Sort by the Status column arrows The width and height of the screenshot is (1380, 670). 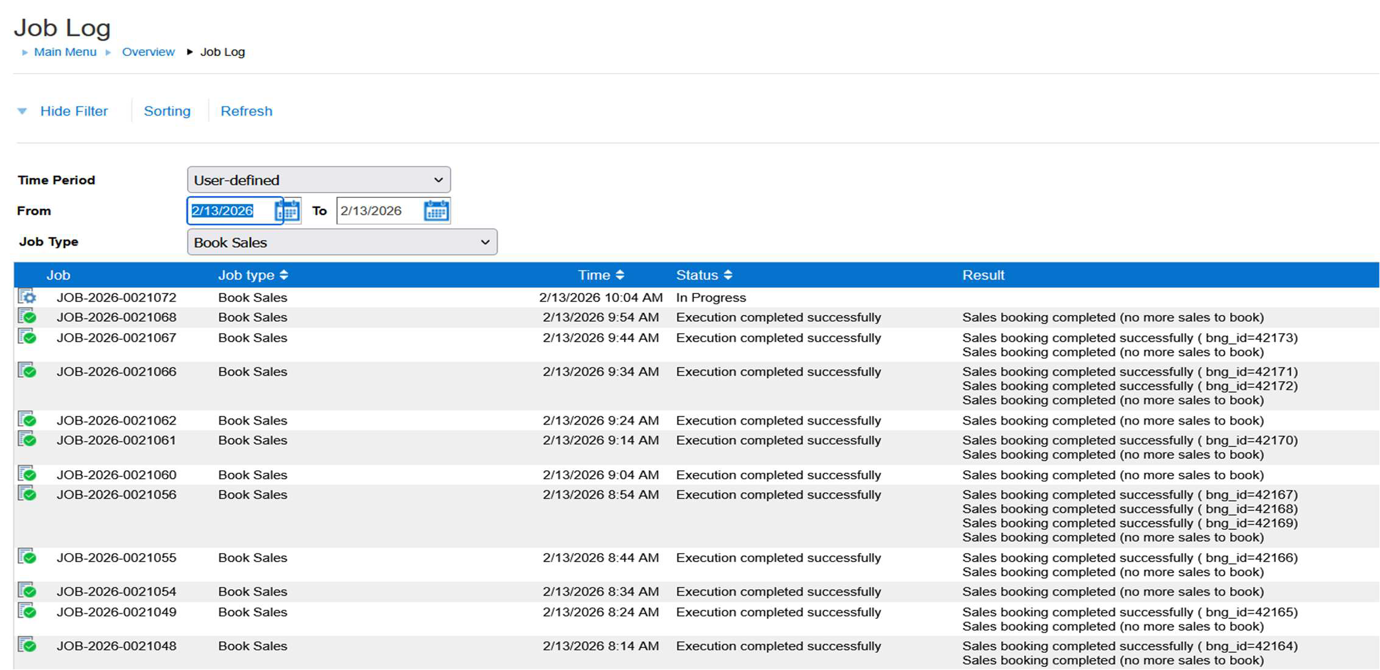(x=728, y=275)
